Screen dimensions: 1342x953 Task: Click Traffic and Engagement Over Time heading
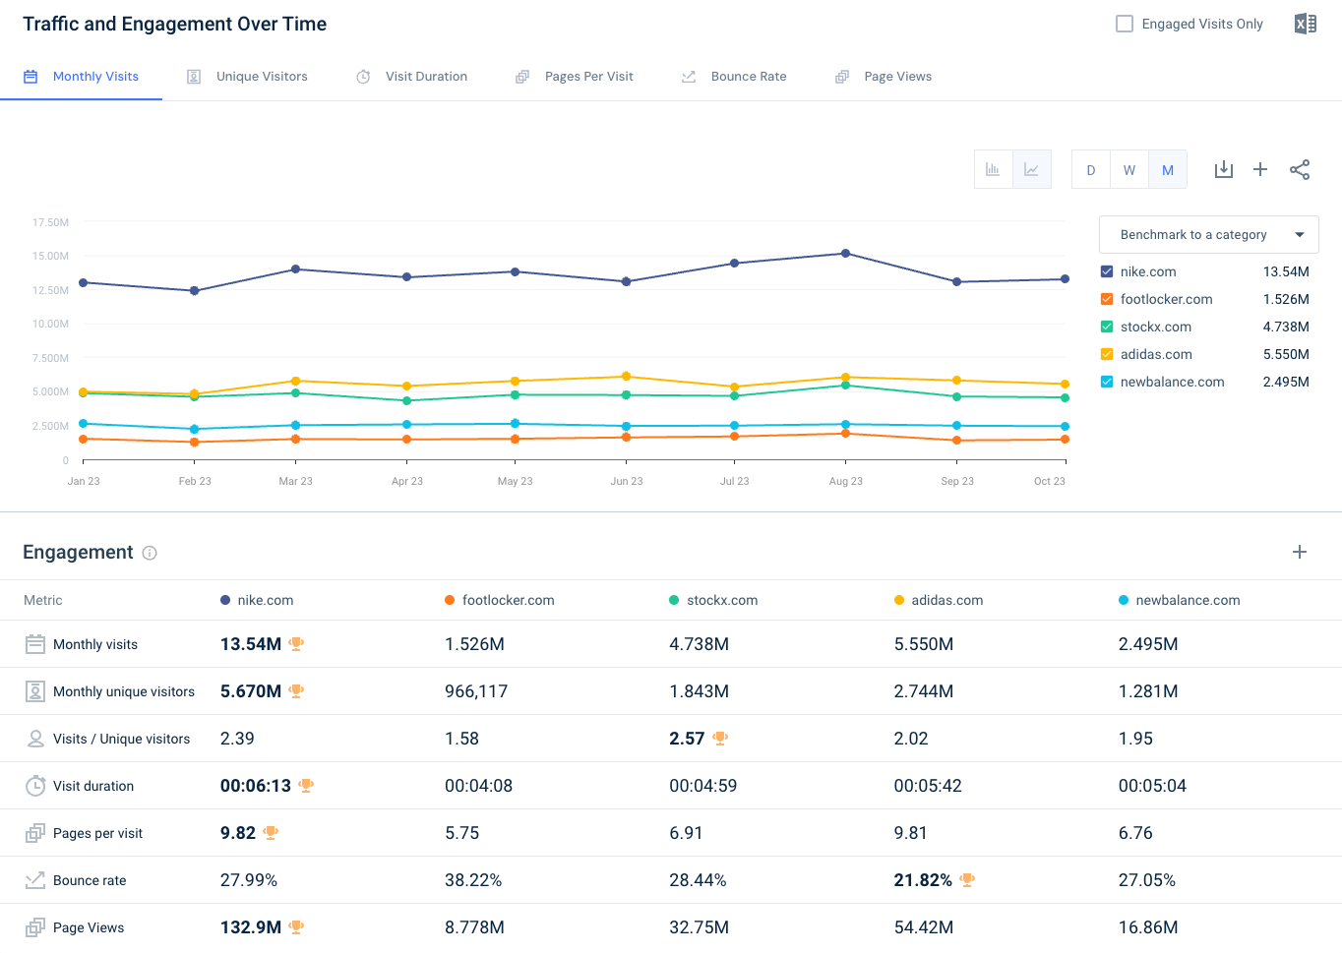tap(175, 24)
